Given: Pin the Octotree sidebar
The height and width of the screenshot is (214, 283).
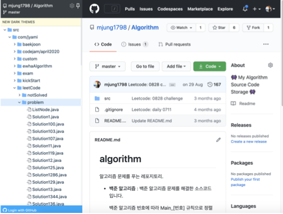Looking at the screenshot, I should pyautogui.click(x=78, y=6).
